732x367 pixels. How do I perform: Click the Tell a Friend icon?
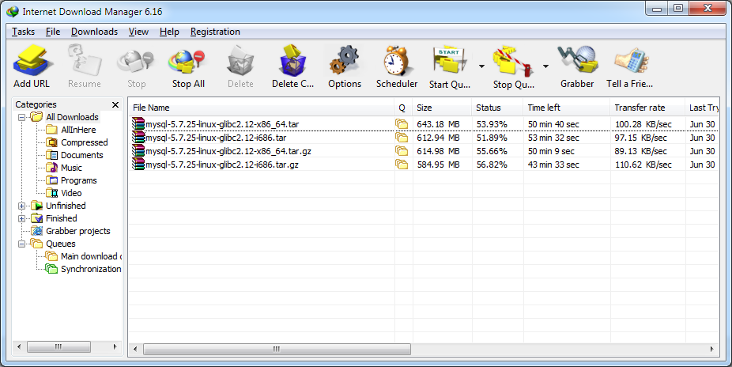[x=630, y=61]
